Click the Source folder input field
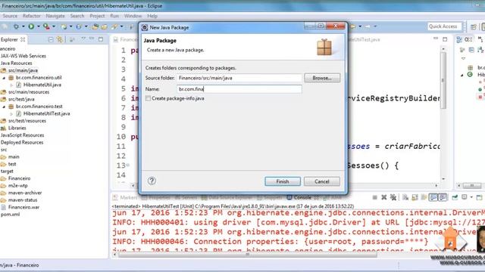The image size is (485, 272). tap(239, 78)
